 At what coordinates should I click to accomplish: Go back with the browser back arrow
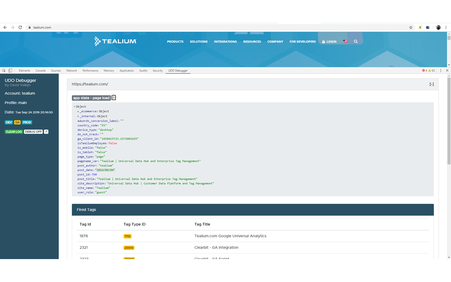coord(5,27)
